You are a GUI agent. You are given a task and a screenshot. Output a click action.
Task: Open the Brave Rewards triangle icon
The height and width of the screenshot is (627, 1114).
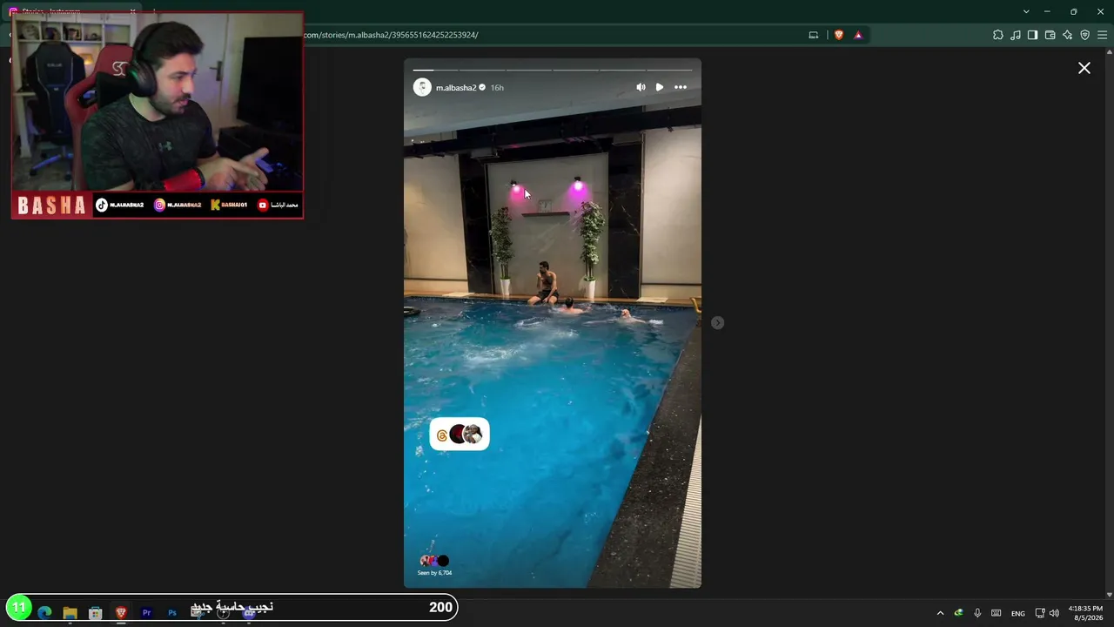click(858, 35)
